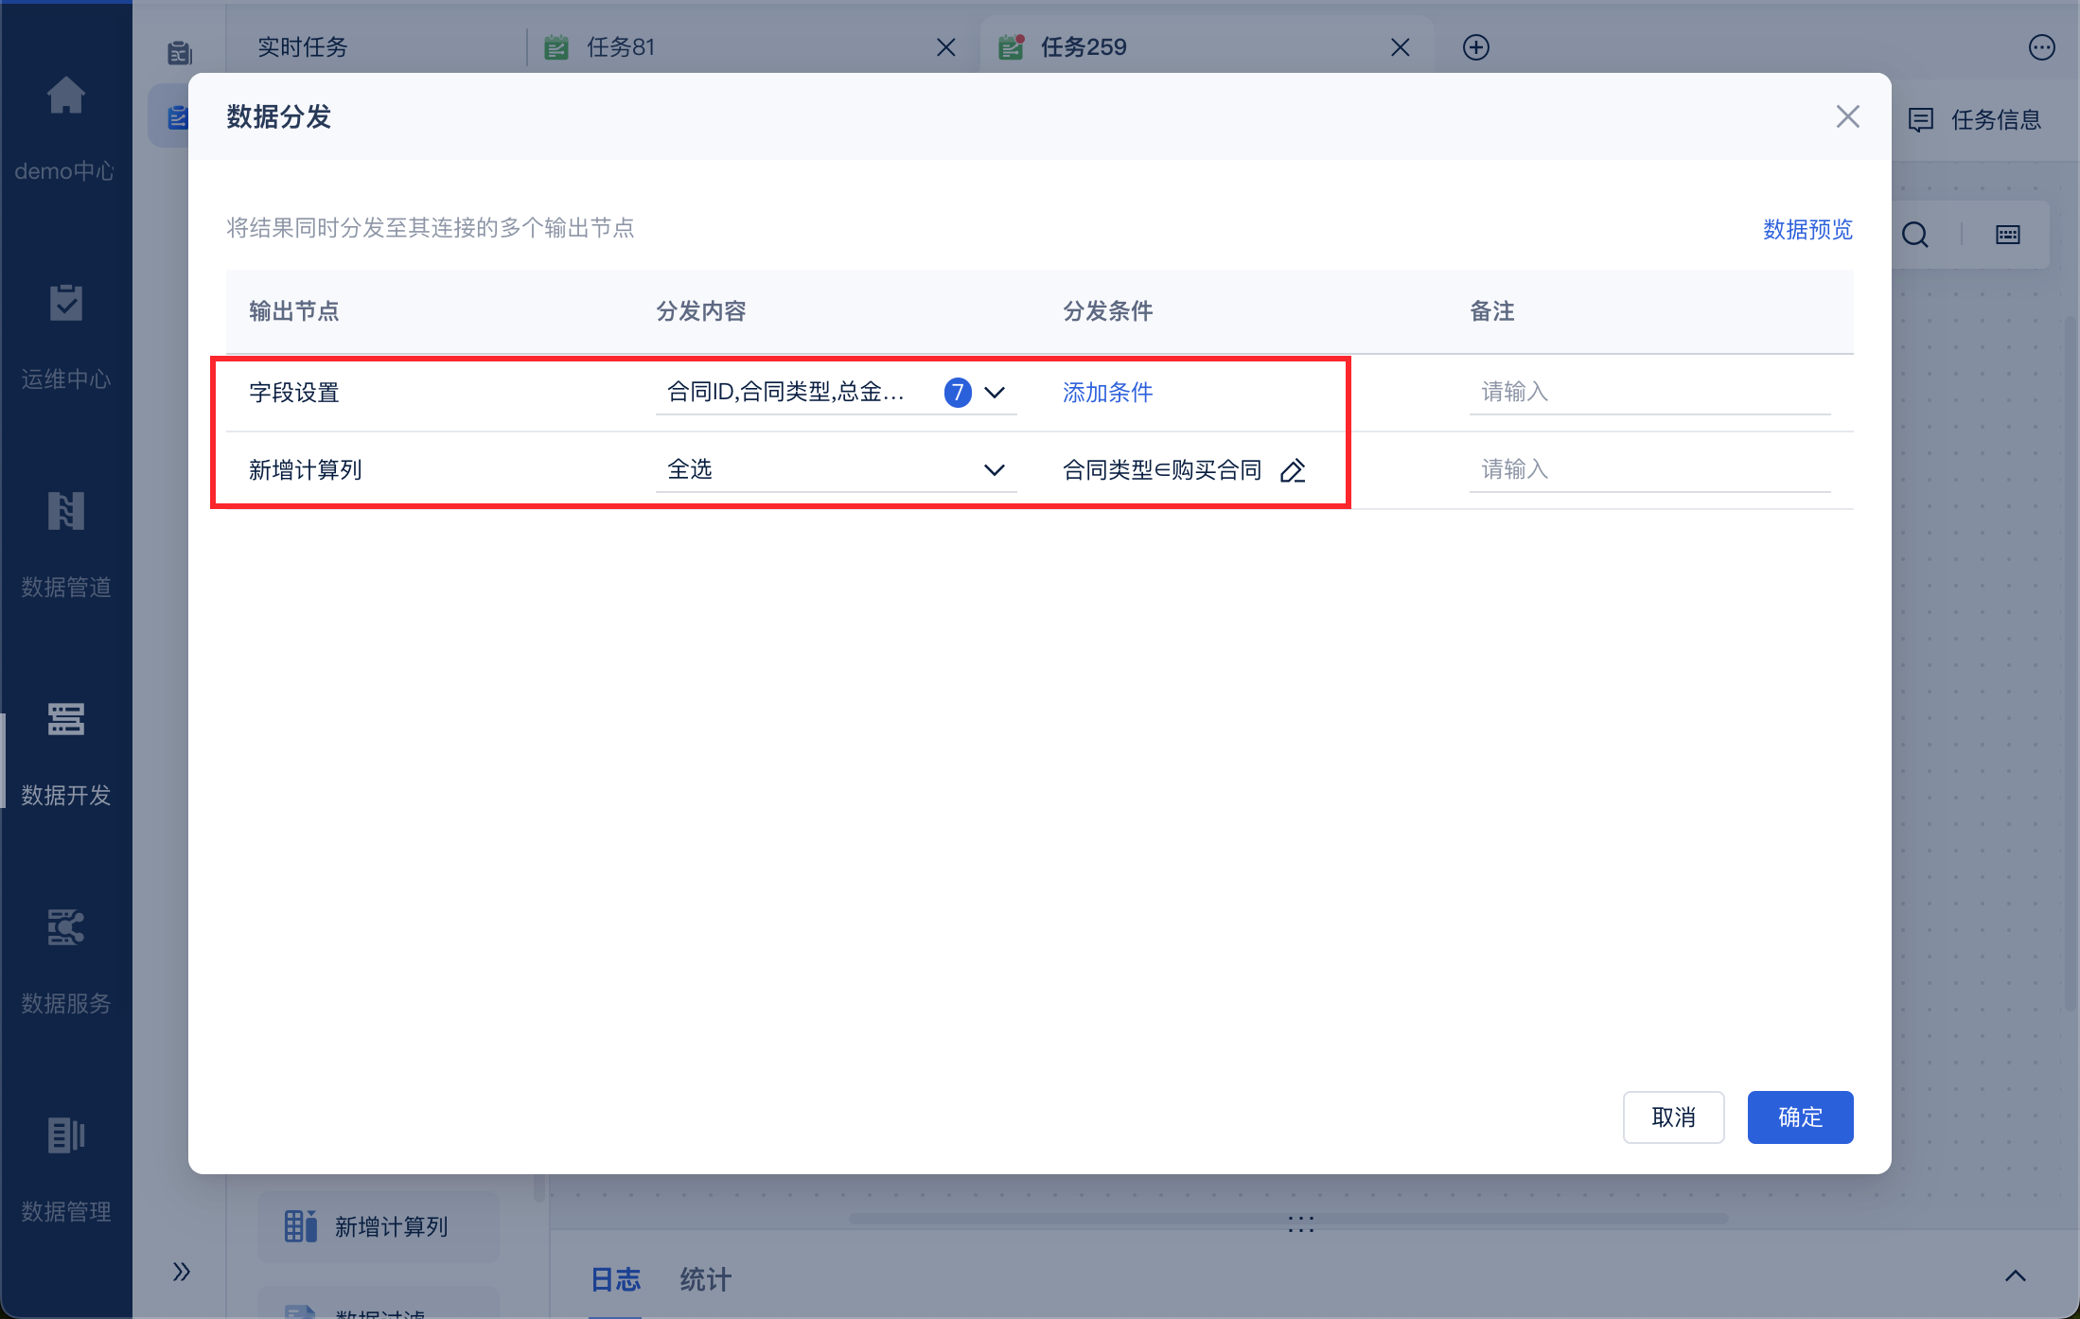This screenshot has width=2080, height=1319.
Task: Click the edit pencil next to 合同类型∈购买合同
Action: pos(1293,470)
